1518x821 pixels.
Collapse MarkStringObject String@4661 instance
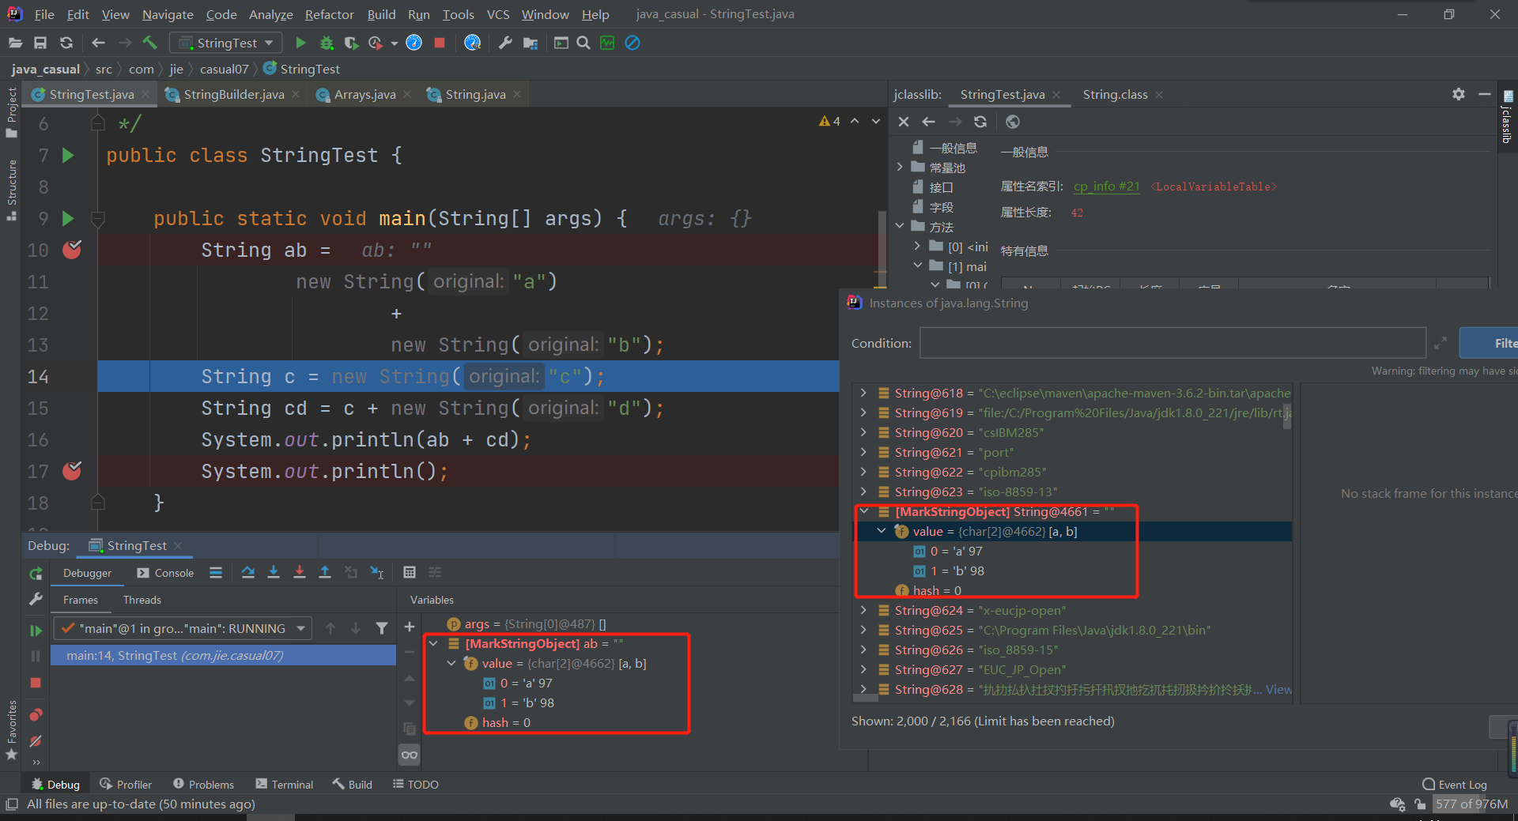click(864, 511)
